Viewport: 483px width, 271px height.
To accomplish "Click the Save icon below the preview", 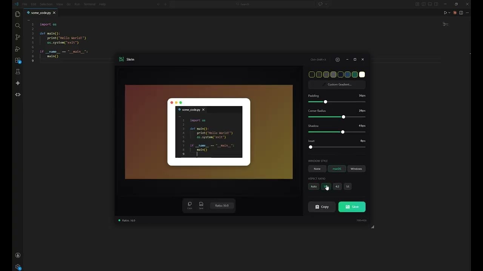I will click(x=201, y=205).
